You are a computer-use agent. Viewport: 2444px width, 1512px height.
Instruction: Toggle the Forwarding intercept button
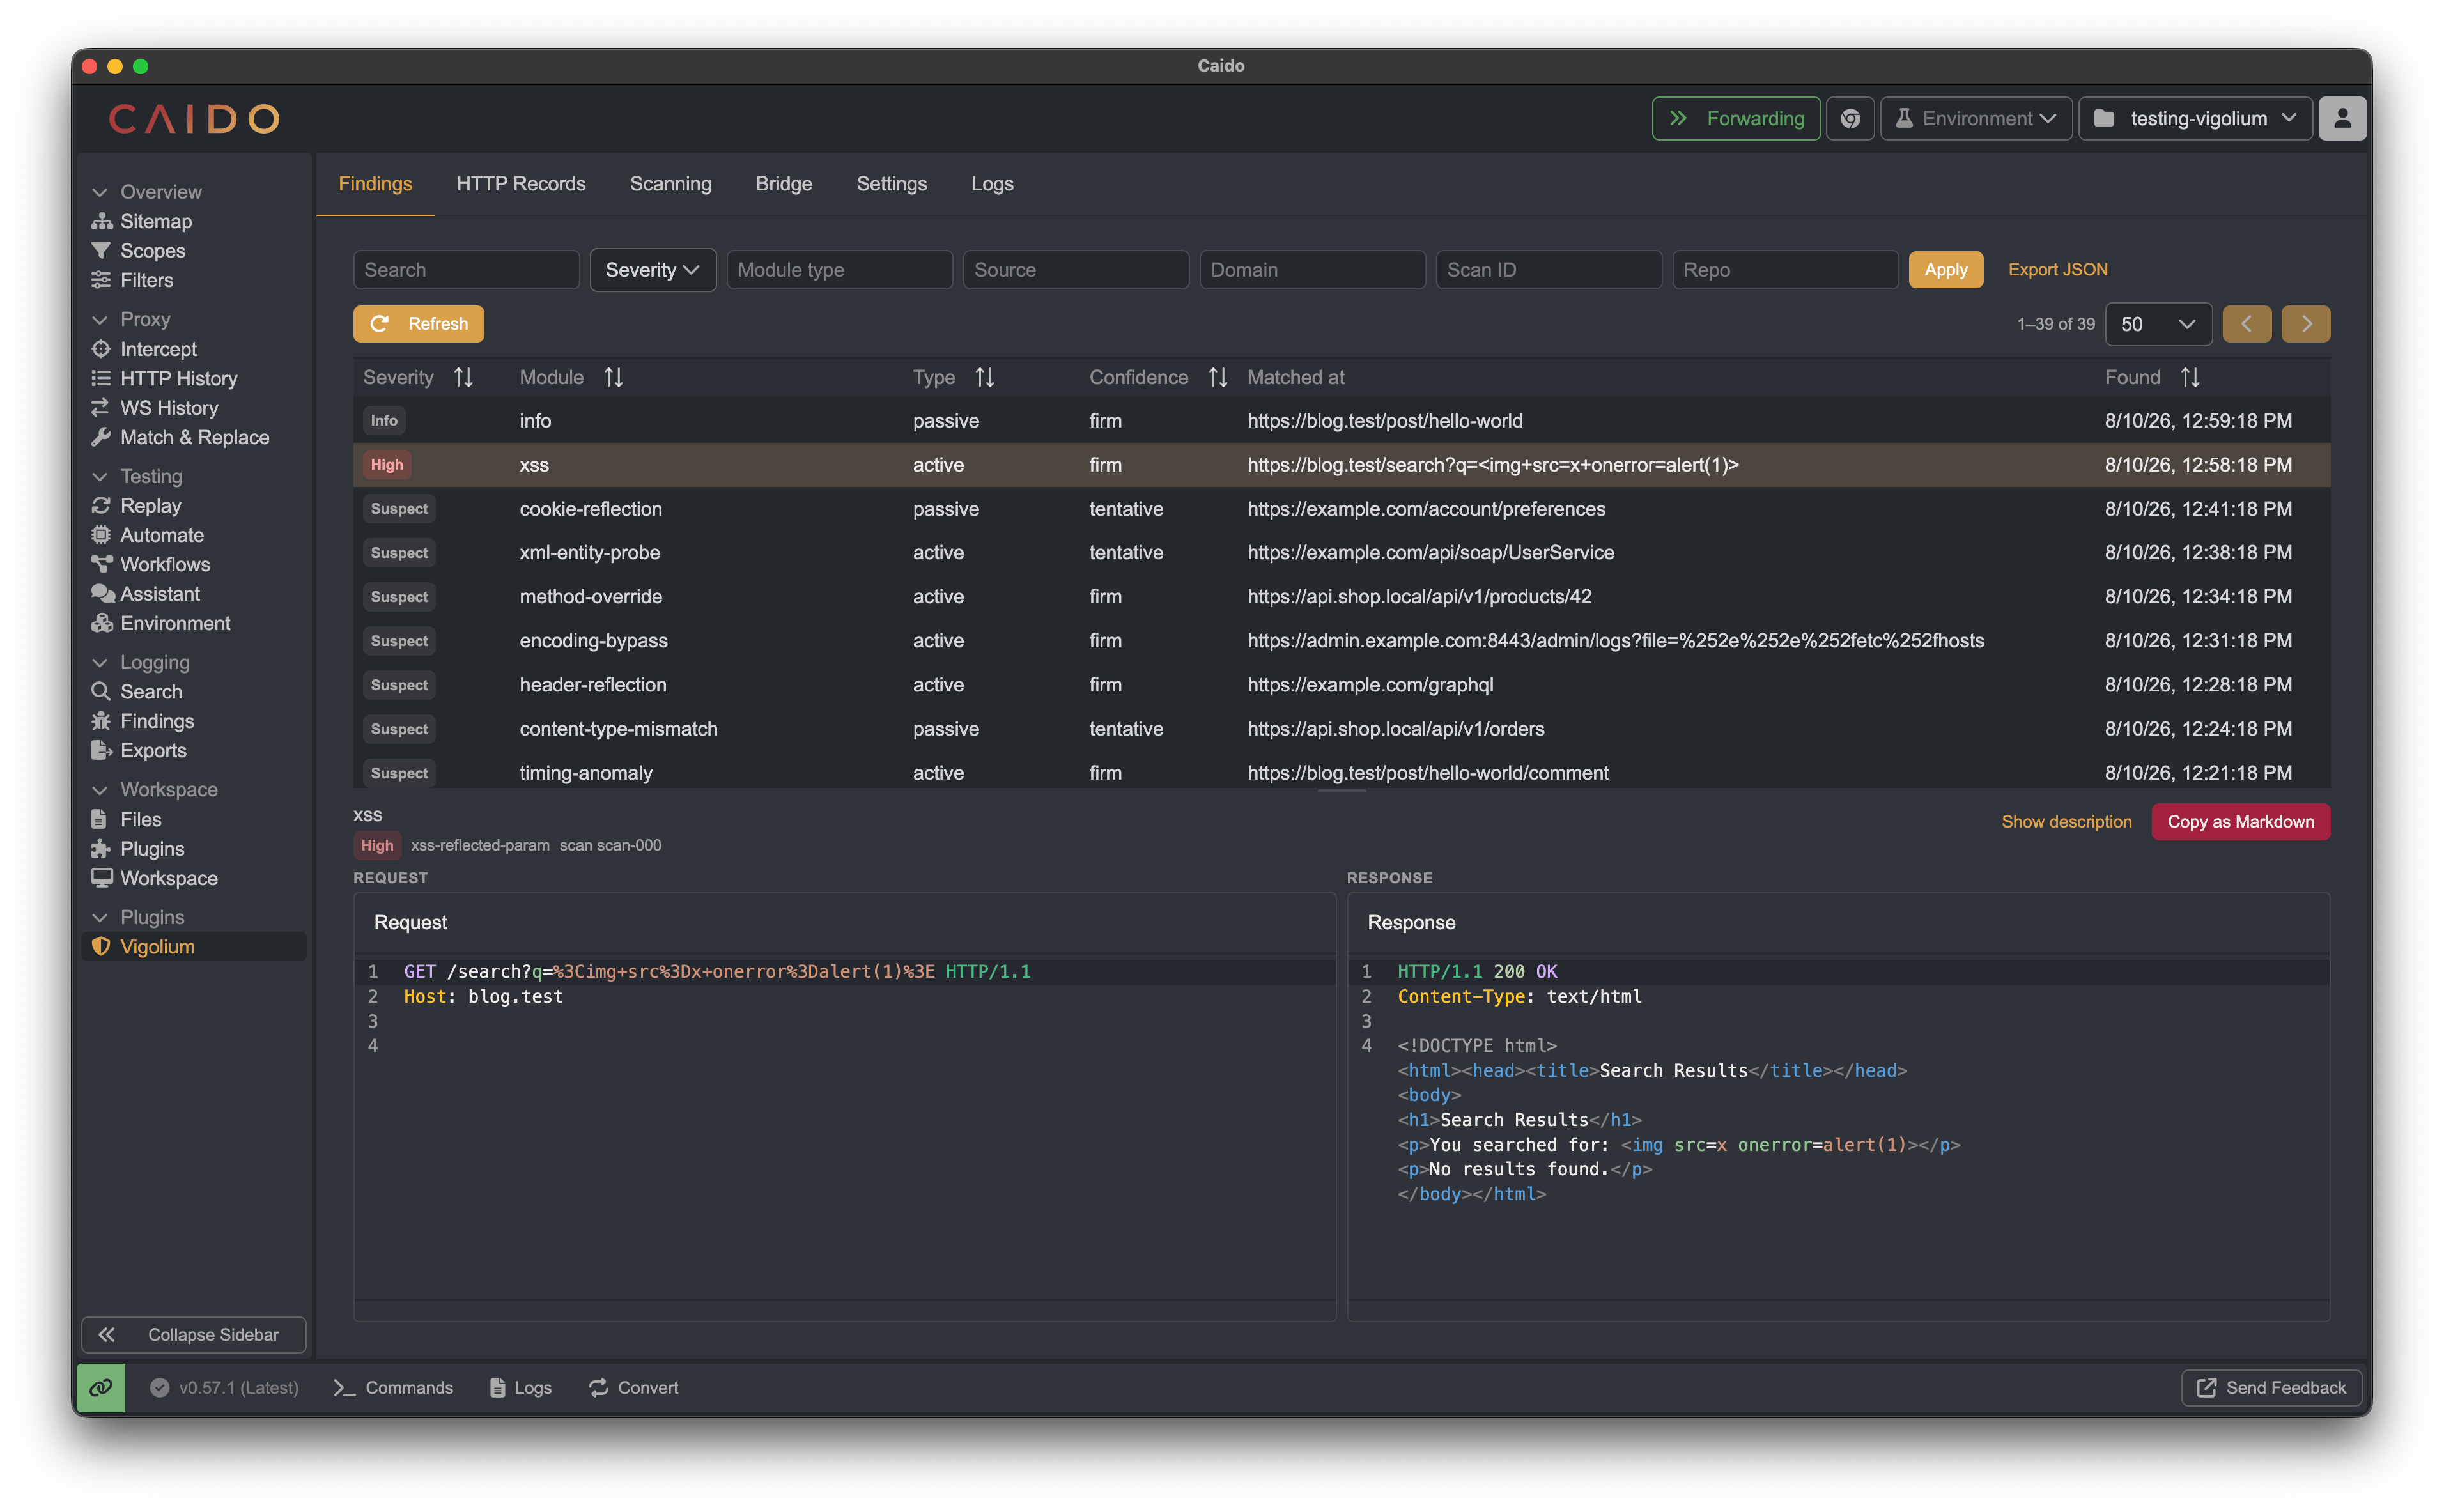point(1736,118)
